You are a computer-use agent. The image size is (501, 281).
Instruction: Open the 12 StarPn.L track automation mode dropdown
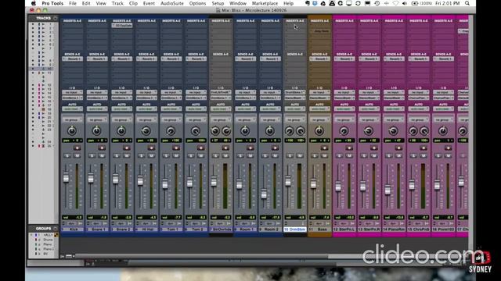pyautogui.click(x=344, y=109)
